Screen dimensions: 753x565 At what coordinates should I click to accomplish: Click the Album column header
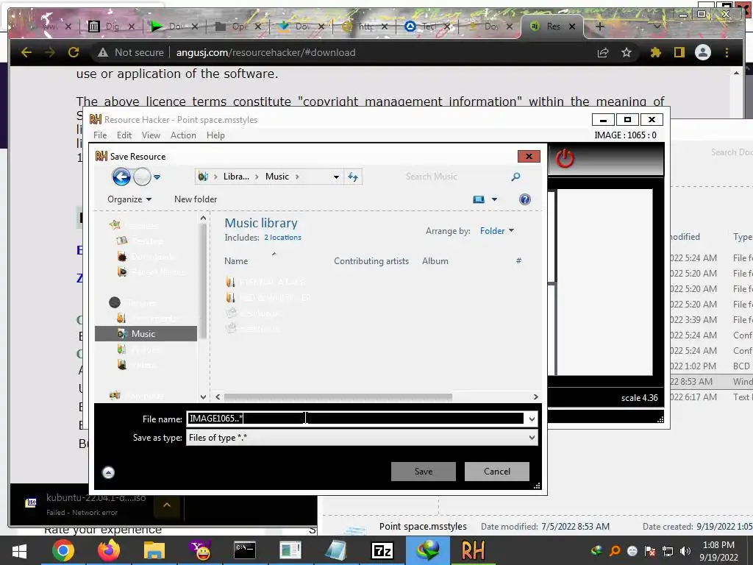click(x=435, y=261)
